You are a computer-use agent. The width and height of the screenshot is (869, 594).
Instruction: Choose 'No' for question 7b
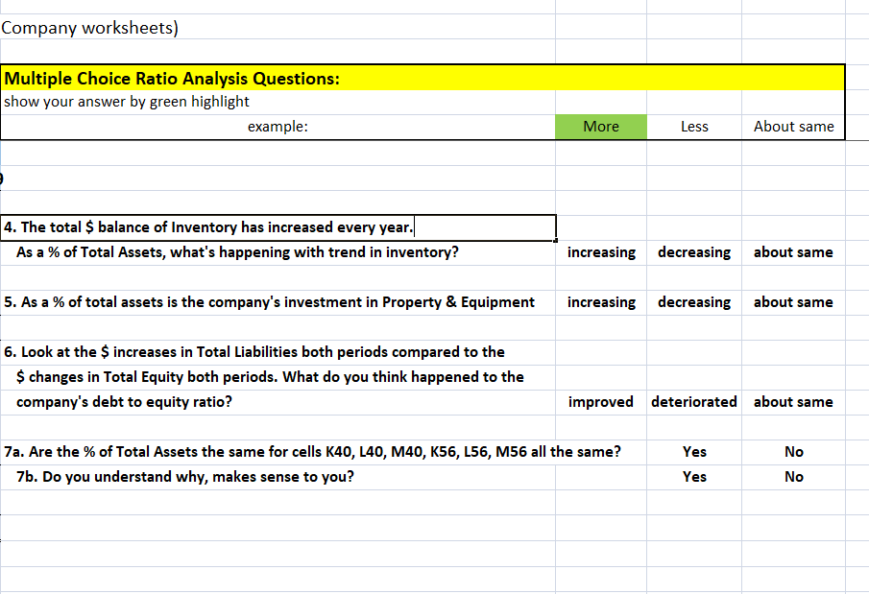[x=794, y=477]
